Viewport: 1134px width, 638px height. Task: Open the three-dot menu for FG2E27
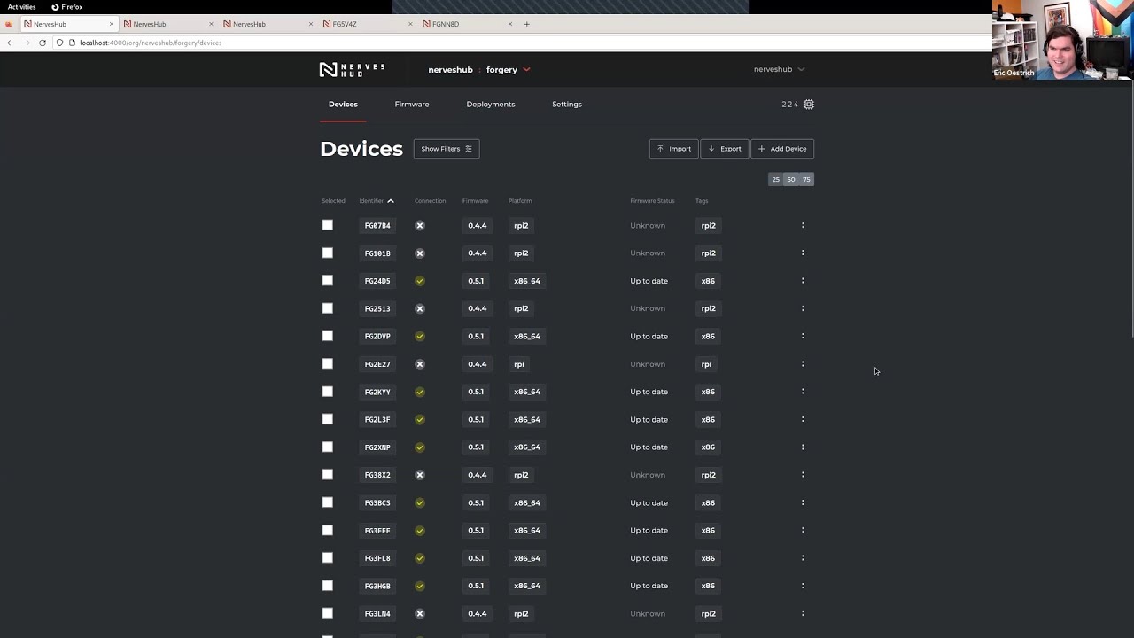click(x=803, y=364)
